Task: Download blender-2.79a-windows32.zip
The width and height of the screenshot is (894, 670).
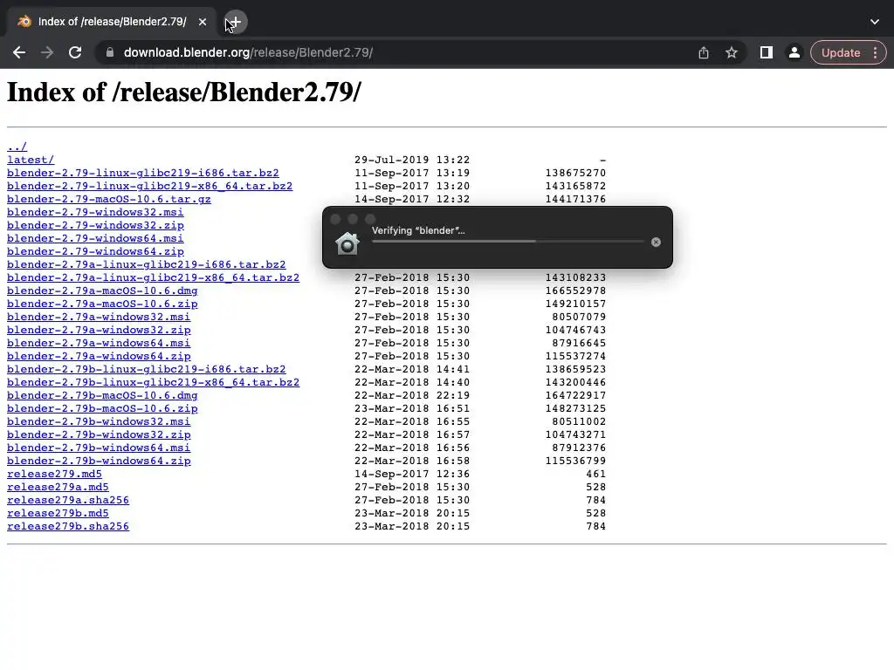Action: point(99,330)
